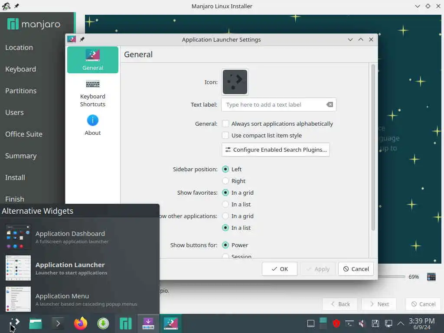The height and width of the screenshot is (333, 444).
Task: Select Application Launcher alternative widget
Action: (x=80, y=268)
